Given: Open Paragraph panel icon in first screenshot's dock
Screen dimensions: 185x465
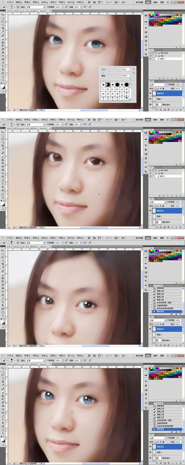Looking at the screenshot, I should click(x=146, y=45).
